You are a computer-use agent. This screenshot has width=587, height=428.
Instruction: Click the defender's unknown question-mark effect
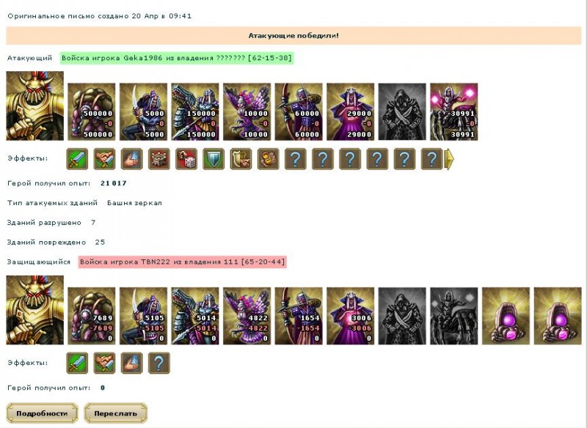(159, 363)
